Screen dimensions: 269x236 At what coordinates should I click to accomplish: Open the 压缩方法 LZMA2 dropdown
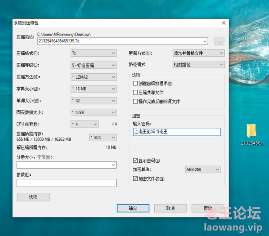tap(94, 77)
